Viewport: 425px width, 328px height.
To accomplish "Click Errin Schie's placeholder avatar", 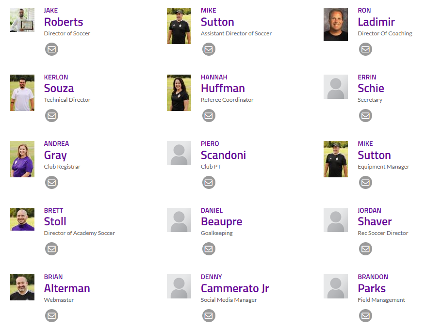I will (x=336, y=87).
